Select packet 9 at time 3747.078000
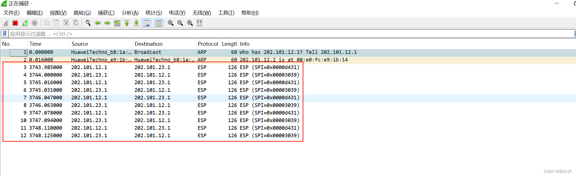The image size is (576, 176). coord(288,113)
